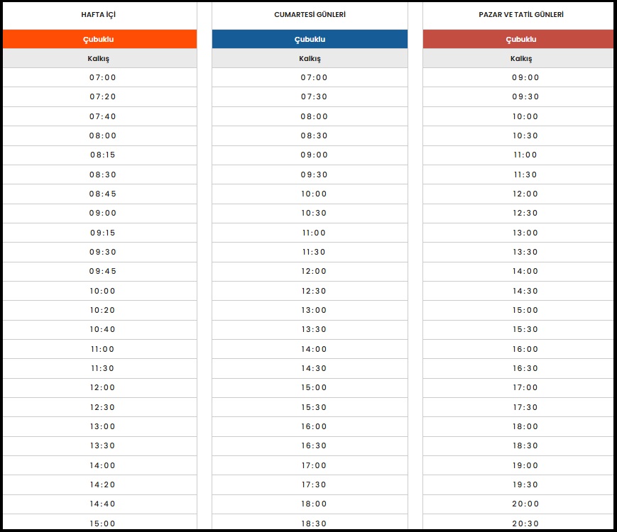Pick the 10:40 departure in HAFTA İÇİ

(103, 330)
